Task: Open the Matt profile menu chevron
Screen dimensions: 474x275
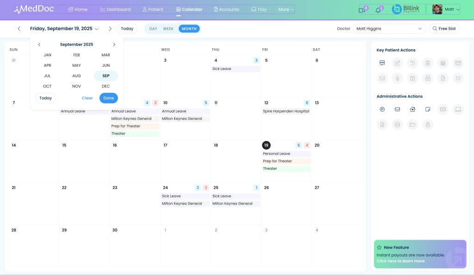Action: (458, 9)
